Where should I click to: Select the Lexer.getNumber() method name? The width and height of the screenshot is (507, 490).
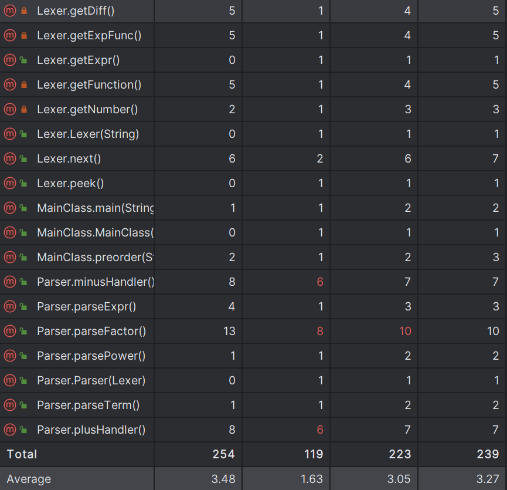[87, 109]
